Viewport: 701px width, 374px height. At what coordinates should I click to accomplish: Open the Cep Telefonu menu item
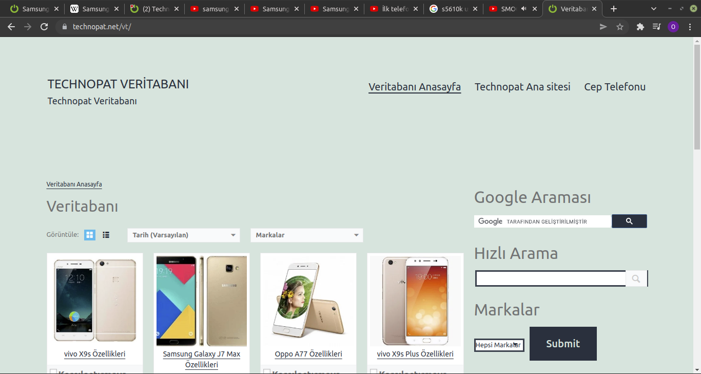(615, 87)
